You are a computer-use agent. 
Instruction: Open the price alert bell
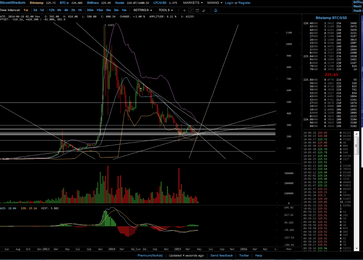pyautogui.click(x=216, y=10)
